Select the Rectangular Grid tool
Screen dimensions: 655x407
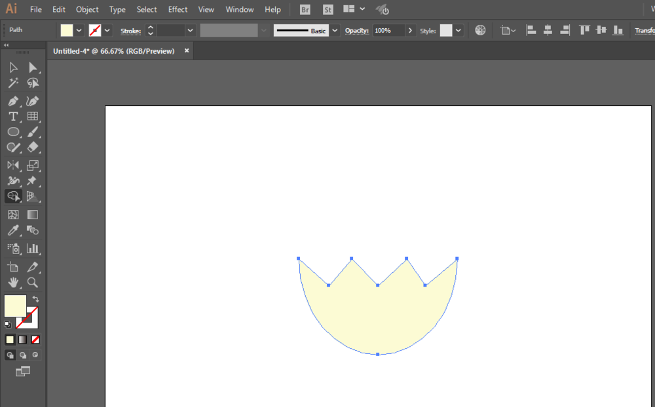[x=33, y=116]
